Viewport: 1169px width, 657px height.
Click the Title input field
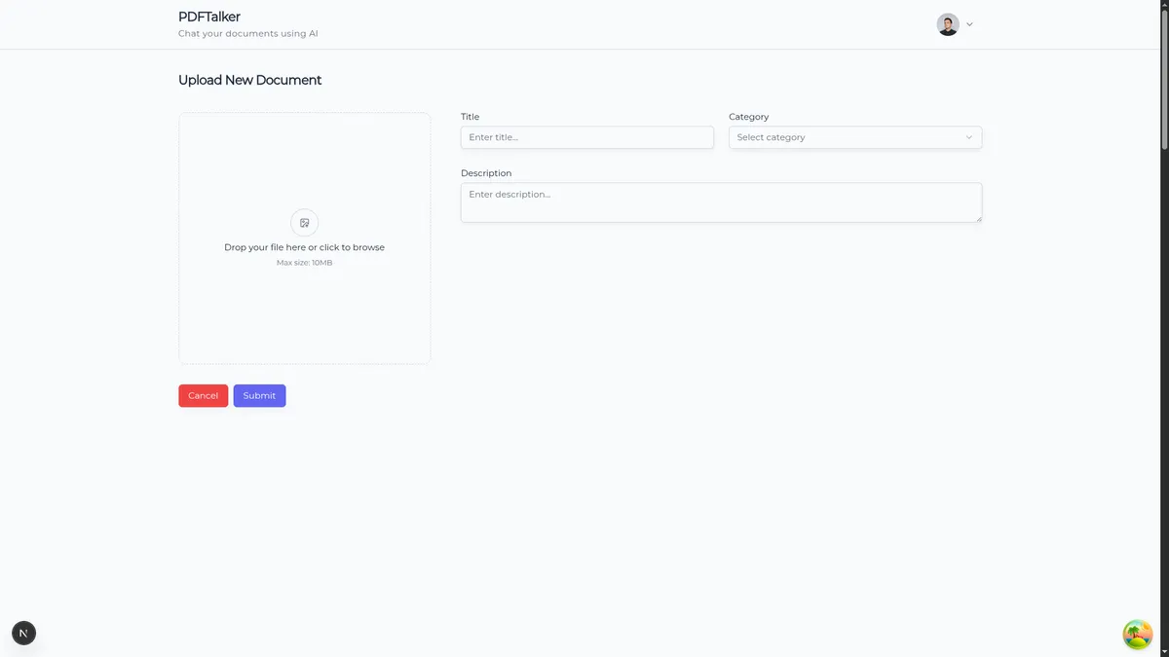pyautogui.click(x=587, y=137)
